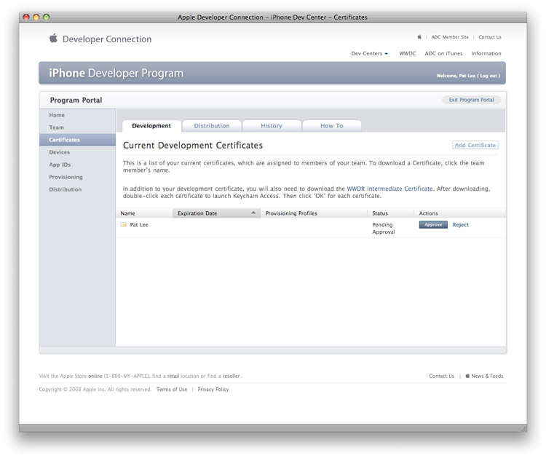Download the WWDR Intermediate Certificate
Screen dimensions: 546x458
click(389, 189)
